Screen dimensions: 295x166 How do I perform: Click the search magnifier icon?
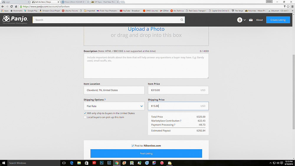[182, 20]
